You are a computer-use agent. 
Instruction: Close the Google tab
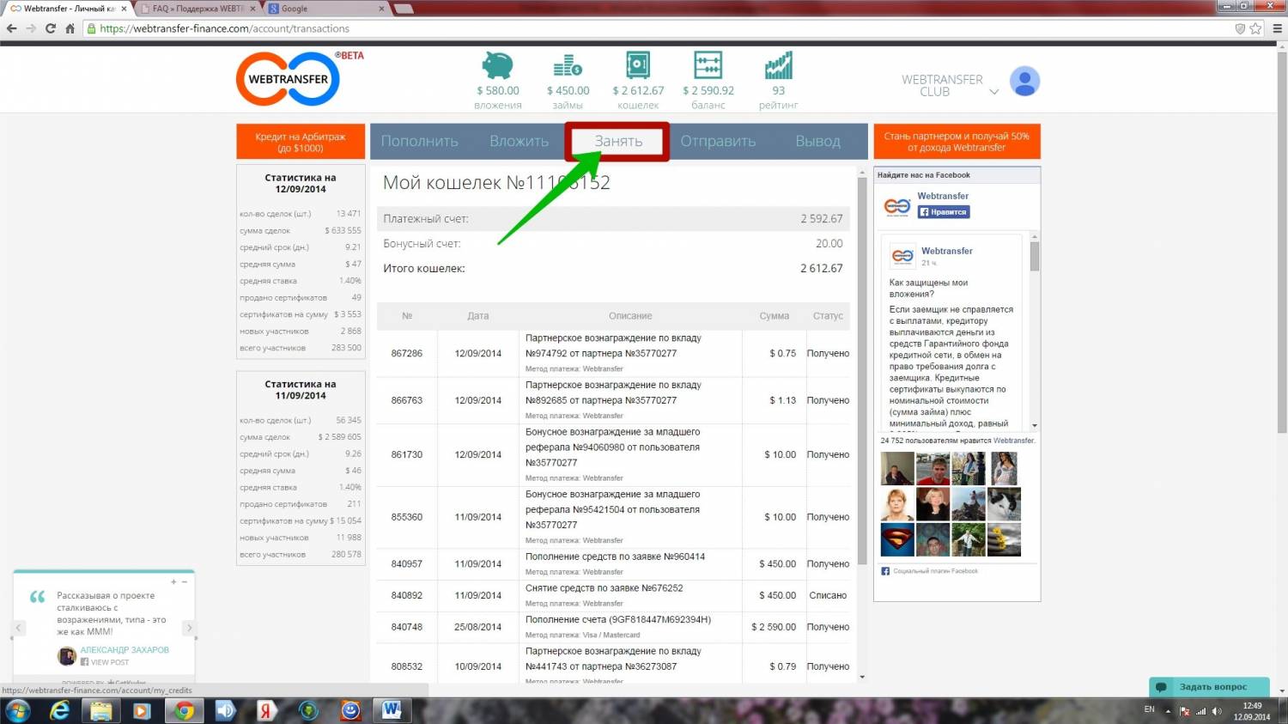pos(382,9)
